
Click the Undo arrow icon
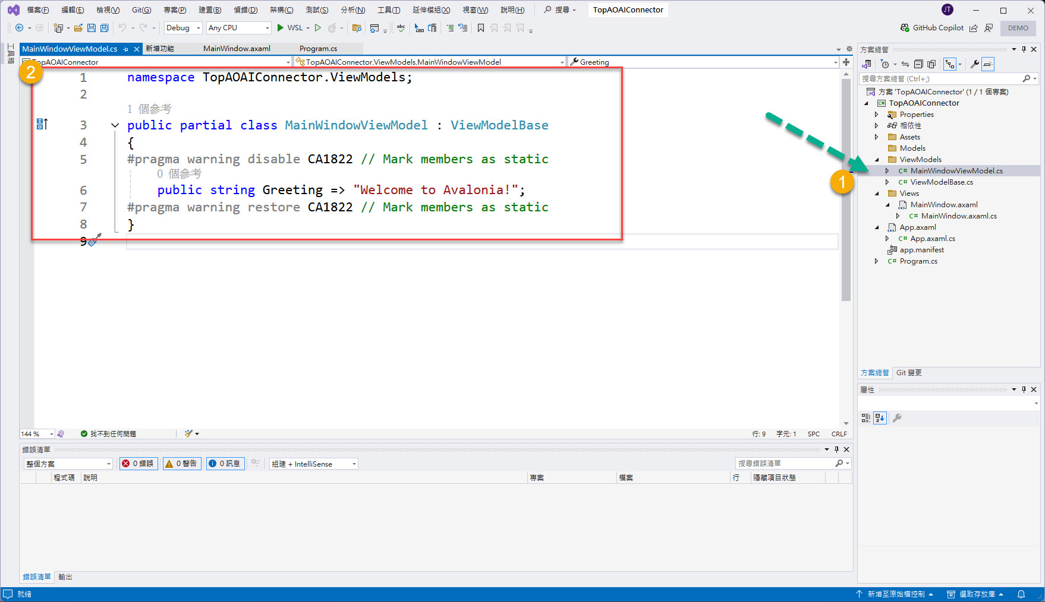122,28
